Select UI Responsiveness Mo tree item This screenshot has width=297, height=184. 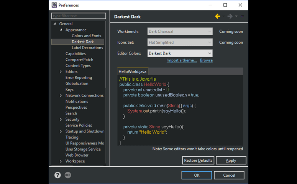pos(85,143)
